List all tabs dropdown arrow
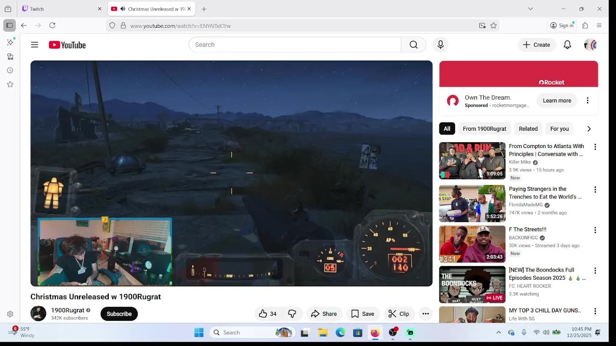This screenshot has height=346, width=616. pyautogui.click(x=530, y=9)
